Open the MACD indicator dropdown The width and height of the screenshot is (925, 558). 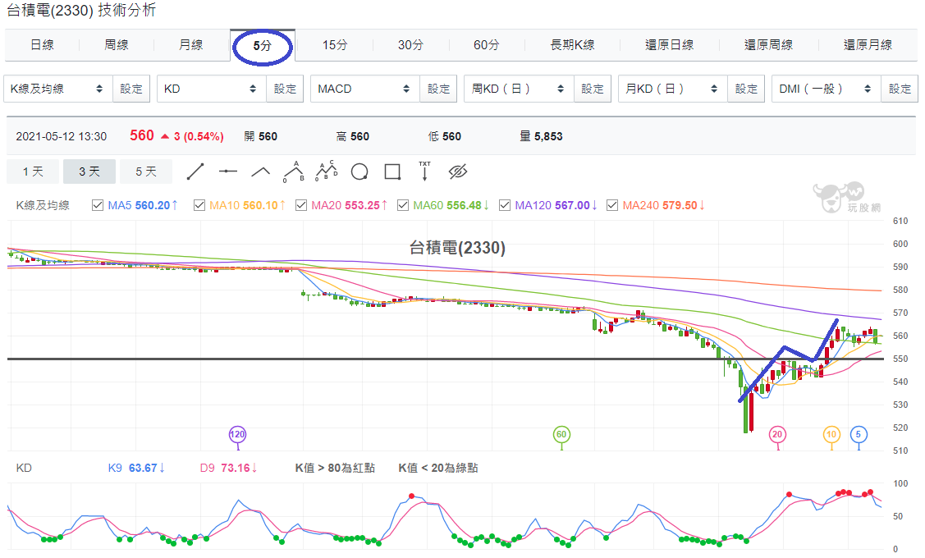[365, 89]
